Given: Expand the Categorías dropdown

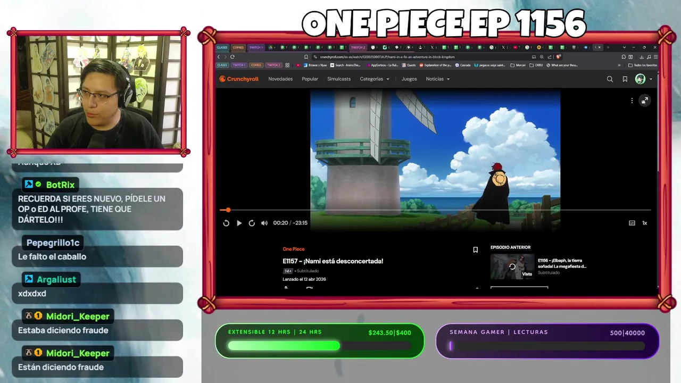Looking at the screenshot, I should 374,79.
